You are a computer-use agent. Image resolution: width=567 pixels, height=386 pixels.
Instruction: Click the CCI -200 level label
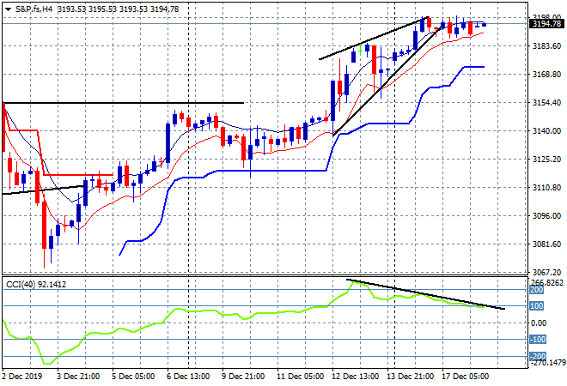538,356
